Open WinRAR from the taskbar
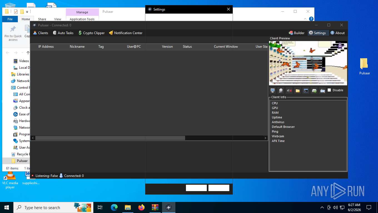 tap(155, 207)
